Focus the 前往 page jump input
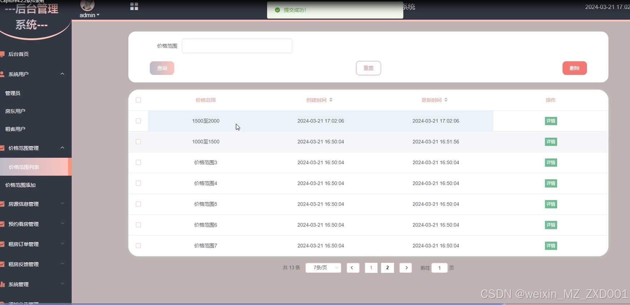630x305 pixels. pyautogui.click(x=439, y=268)
